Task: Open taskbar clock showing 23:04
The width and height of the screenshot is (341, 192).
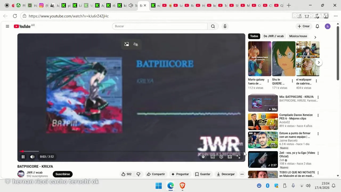Action: (322, 186)
